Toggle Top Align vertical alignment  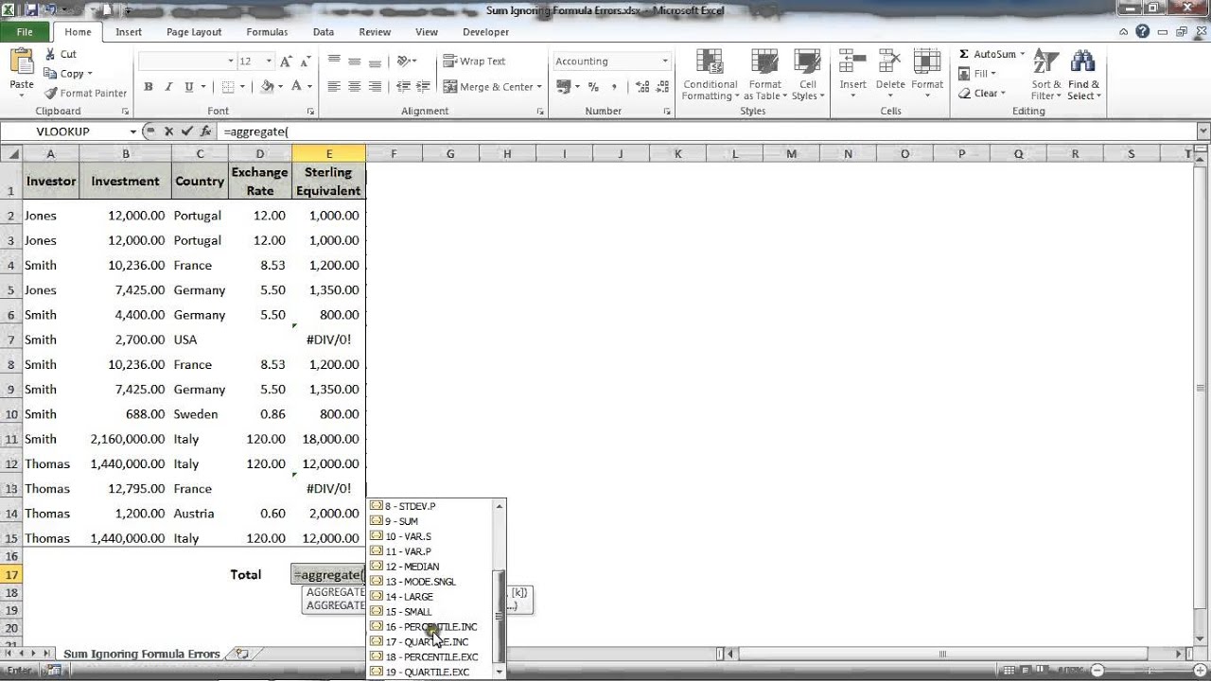(334, 61)
